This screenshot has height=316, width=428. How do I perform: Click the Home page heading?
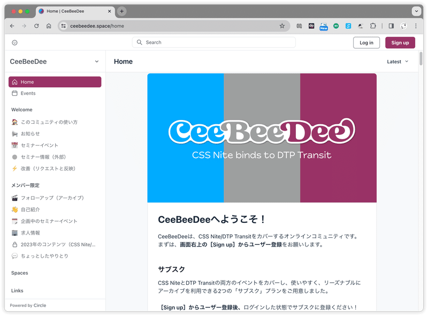[124, 62]
